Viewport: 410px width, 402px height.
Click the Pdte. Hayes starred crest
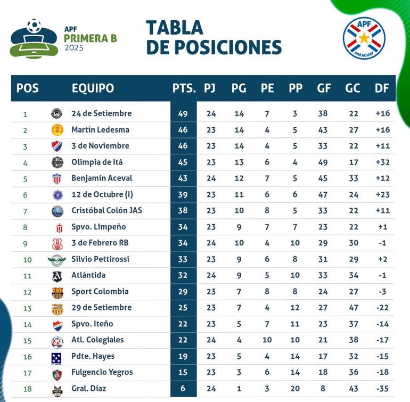tap(57, 357)
